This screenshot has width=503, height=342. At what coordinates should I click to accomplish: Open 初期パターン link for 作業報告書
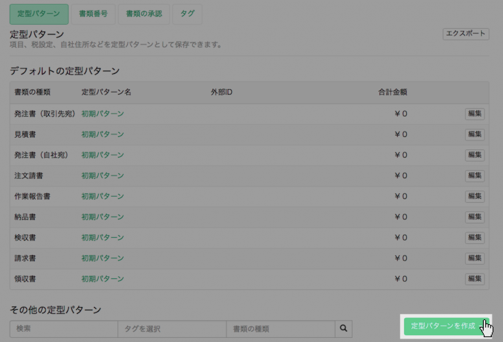(103, 196)
